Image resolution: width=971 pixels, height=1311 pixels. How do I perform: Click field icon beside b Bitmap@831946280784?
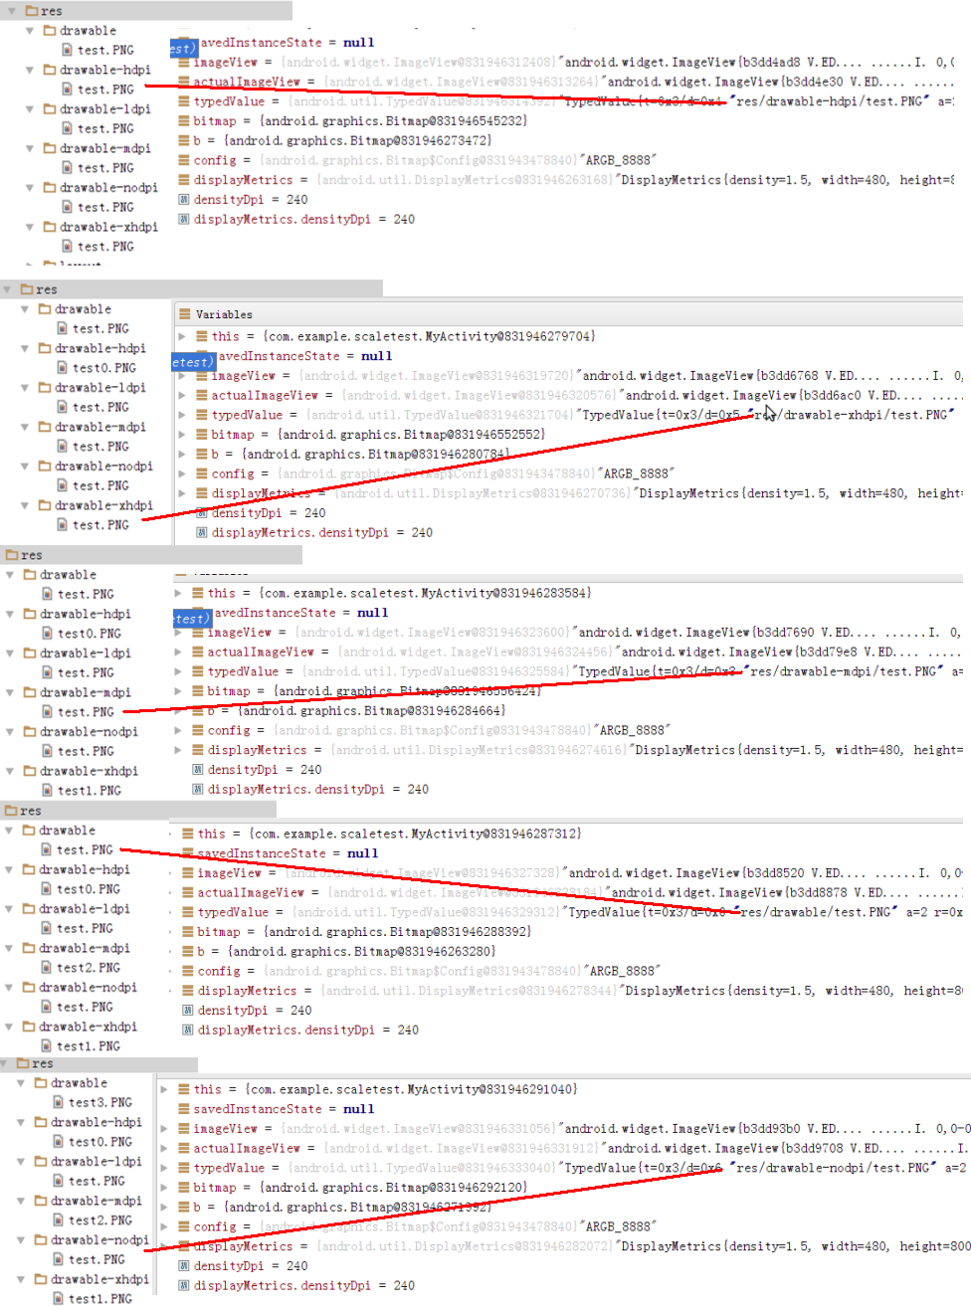tap(202, 455)
